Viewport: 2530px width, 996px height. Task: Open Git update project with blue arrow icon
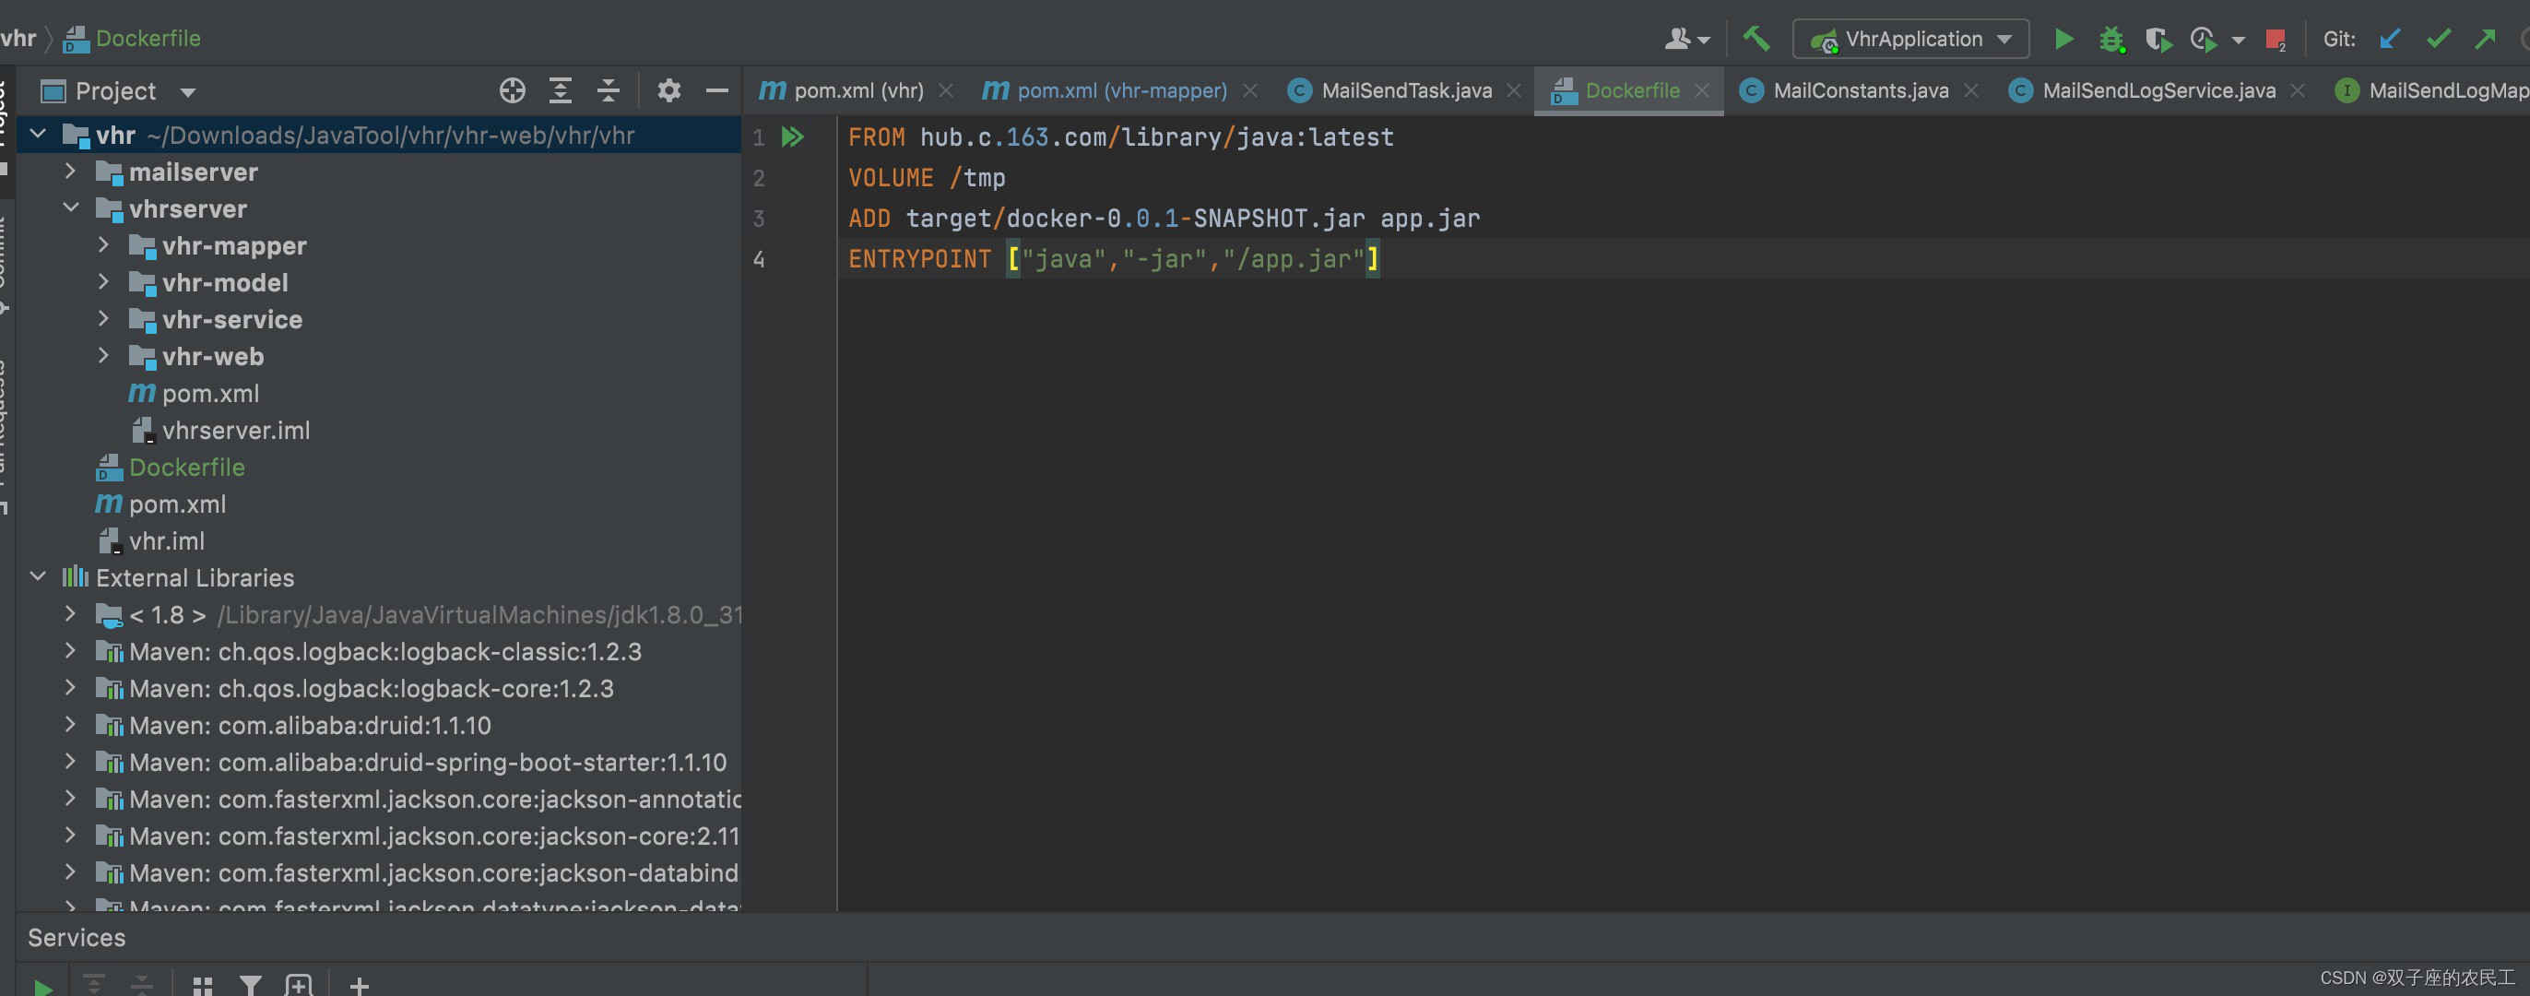(x=2390, y=40)
